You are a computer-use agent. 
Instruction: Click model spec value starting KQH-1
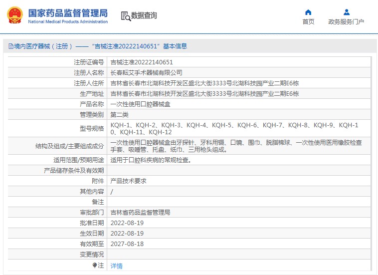click(234, 129)
